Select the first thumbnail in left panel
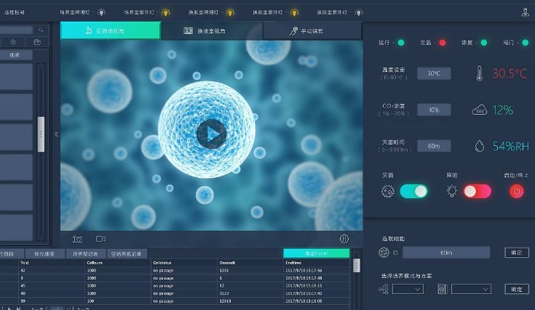Viewport: 535px width, 310px height. click(x=16, y=77)
